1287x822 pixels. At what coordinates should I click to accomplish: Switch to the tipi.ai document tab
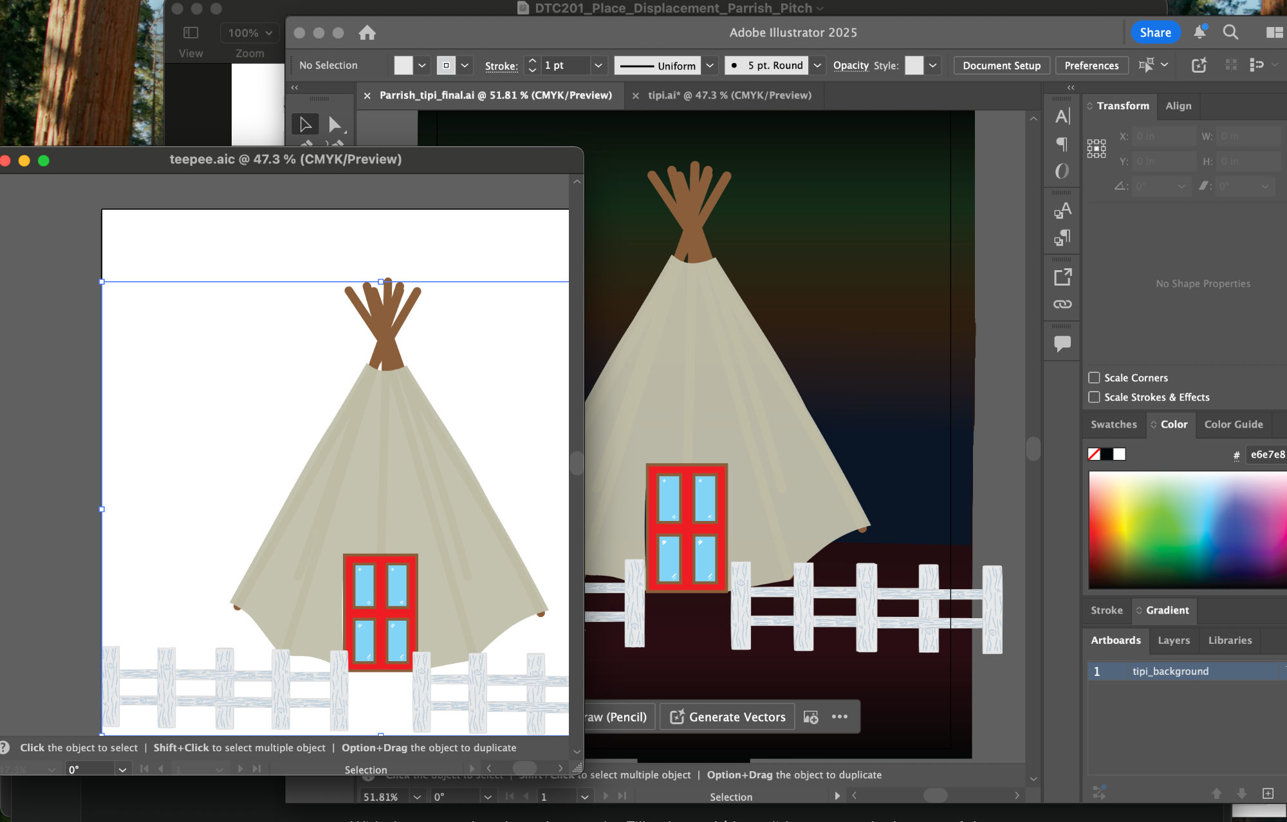click(x=729, y=95)
